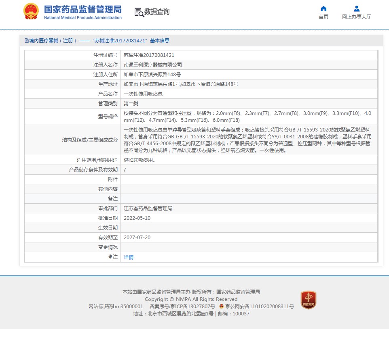Screen dimensions: 389x340
Task: Click the 批准日期 row label
Action: (108, 218)
